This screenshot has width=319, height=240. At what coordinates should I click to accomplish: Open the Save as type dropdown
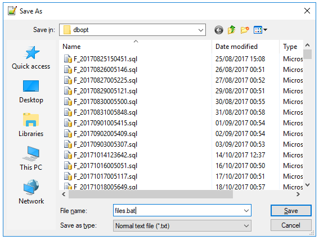click(182, 226)
